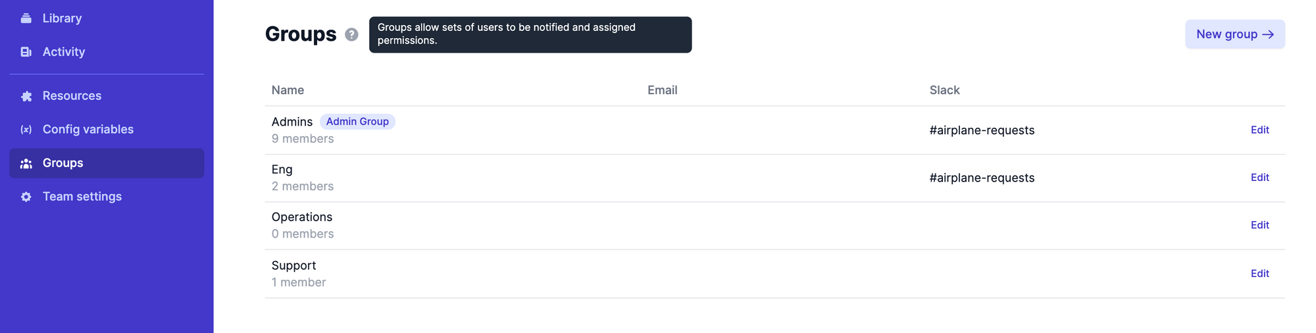Edit the Support group
Image resolution: width=1316 pixels, height=333 pixels.
click(x=1259, y=274)
